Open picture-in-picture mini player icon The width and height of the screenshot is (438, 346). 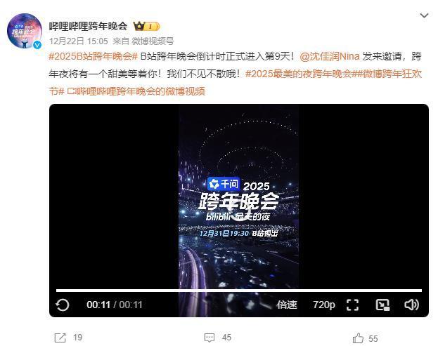(382, 305)
